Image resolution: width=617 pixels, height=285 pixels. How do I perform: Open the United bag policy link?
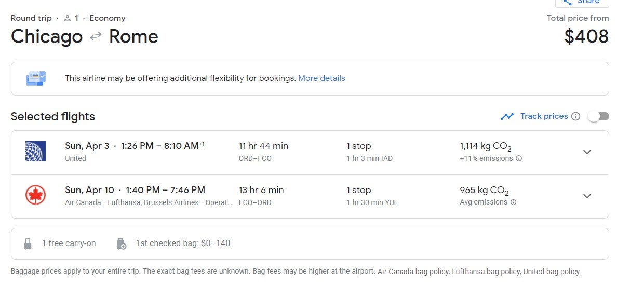551,272
